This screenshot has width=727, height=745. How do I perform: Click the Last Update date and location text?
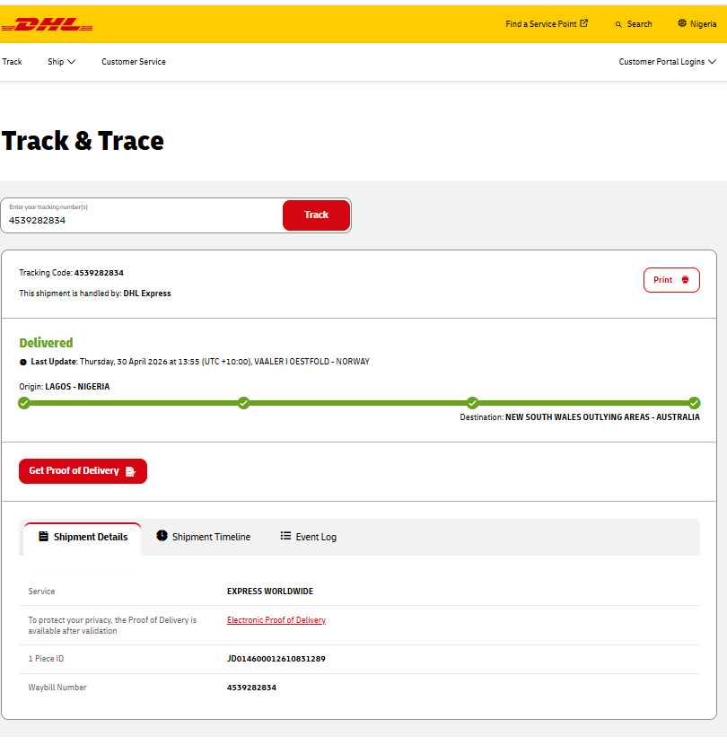click(224, 362)
